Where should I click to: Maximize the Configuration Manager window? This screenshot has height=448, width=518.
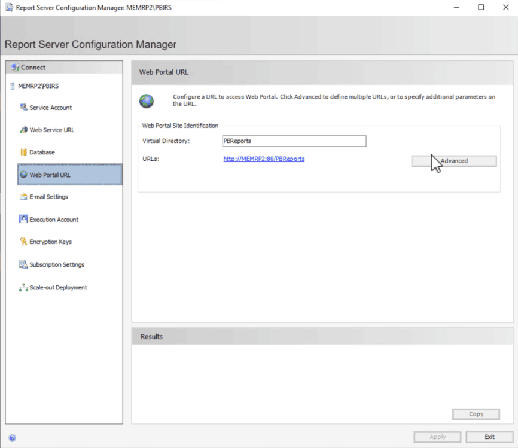coord(481,7)
